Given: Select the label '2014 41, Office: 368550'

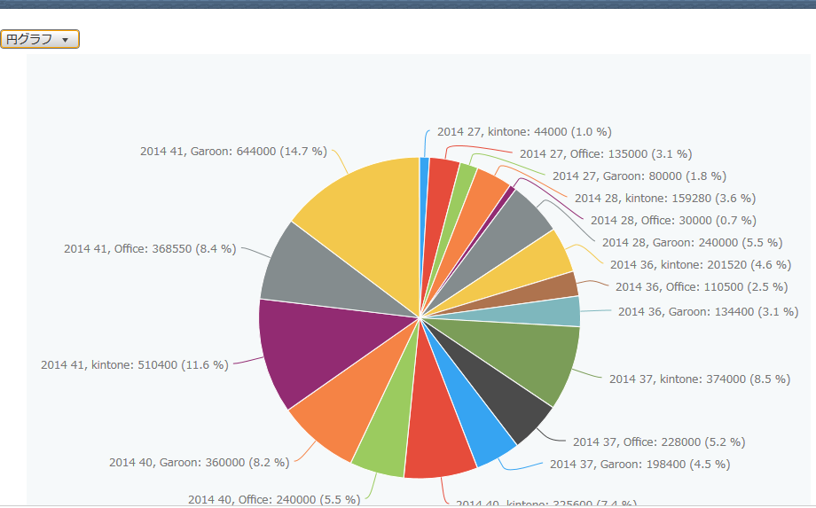Looking at the screenshot, I should click(150, 249).
